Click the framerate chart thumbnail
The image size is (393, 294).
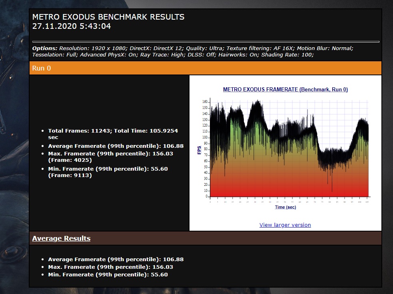(285, 148)
